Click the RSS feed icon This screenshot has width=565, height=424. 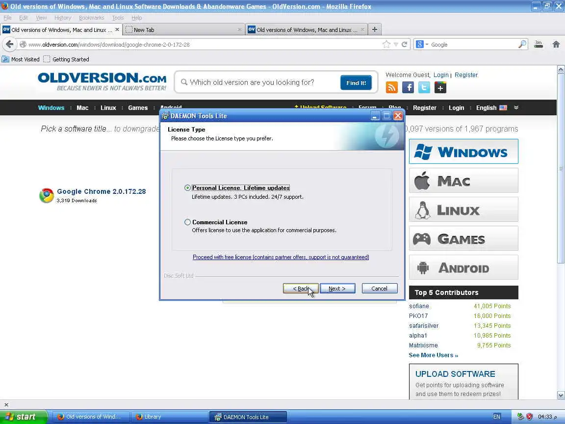(x=392, y=87)
